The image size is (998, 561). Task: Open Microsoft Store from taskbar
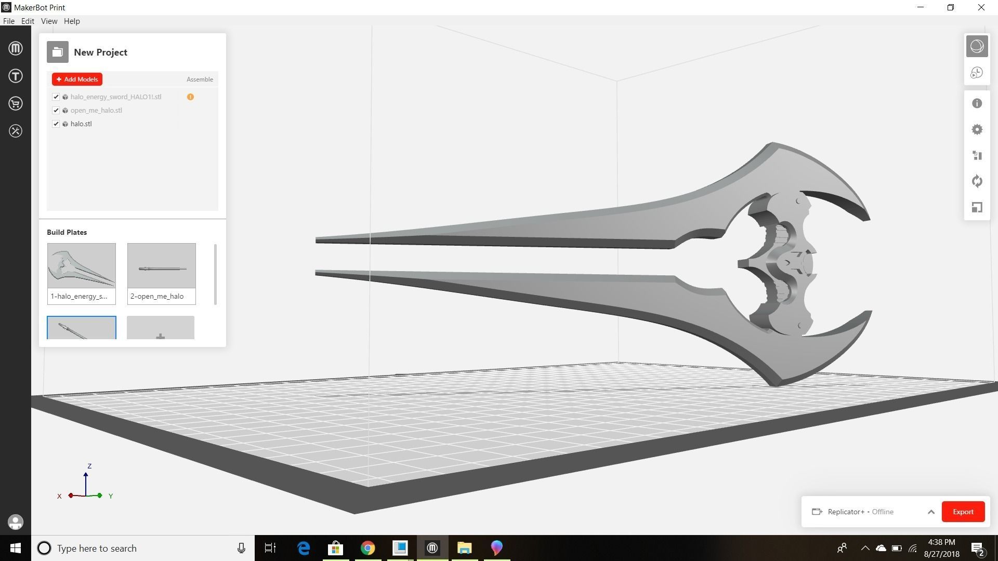336,548
